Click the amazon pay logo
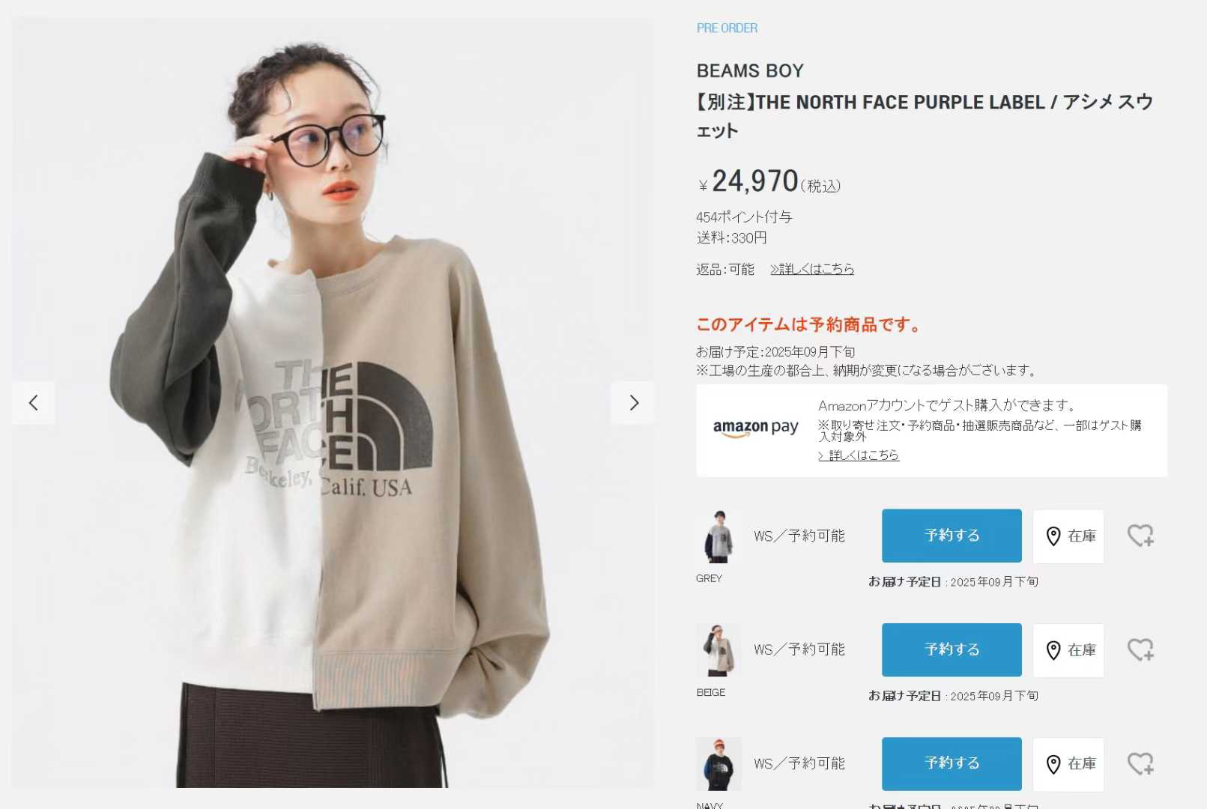Screen dimensions: 1207x809 coord(755,428)
